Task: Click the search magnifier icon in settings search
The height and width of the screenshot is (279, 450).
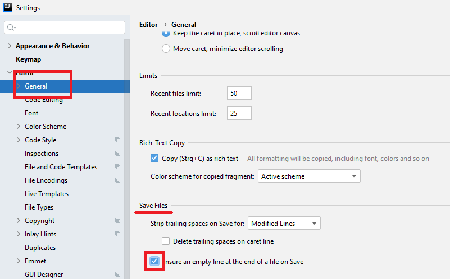Action: click(x=11, y=27)
